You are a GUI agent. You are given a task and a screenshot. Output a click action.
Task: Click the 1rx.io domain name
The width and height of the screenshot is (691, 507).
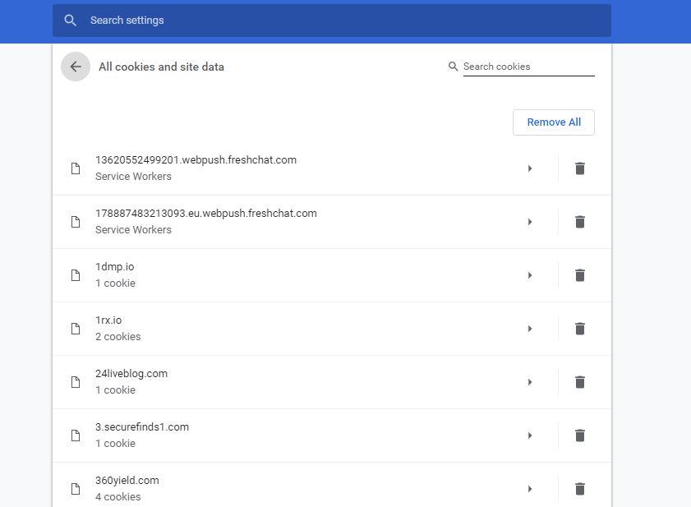[108, 320]
